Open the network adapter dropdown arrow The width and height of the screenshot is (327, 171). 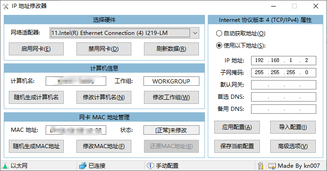pos(195,33)
